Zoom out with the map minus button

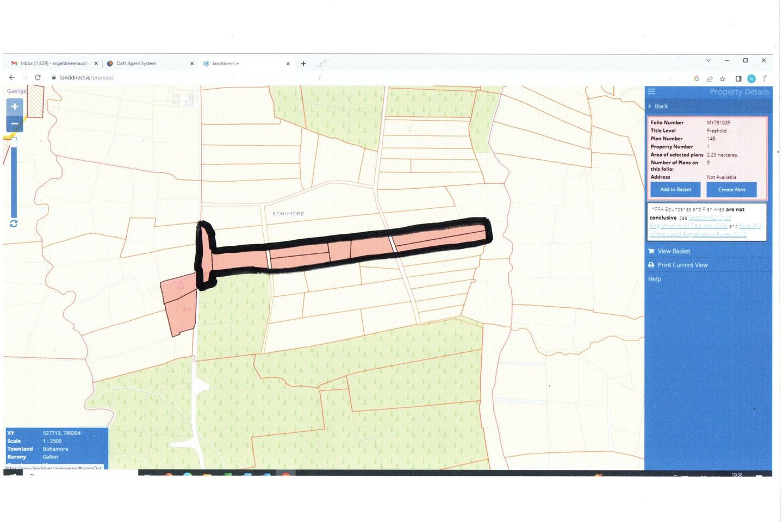click(15, 124)
